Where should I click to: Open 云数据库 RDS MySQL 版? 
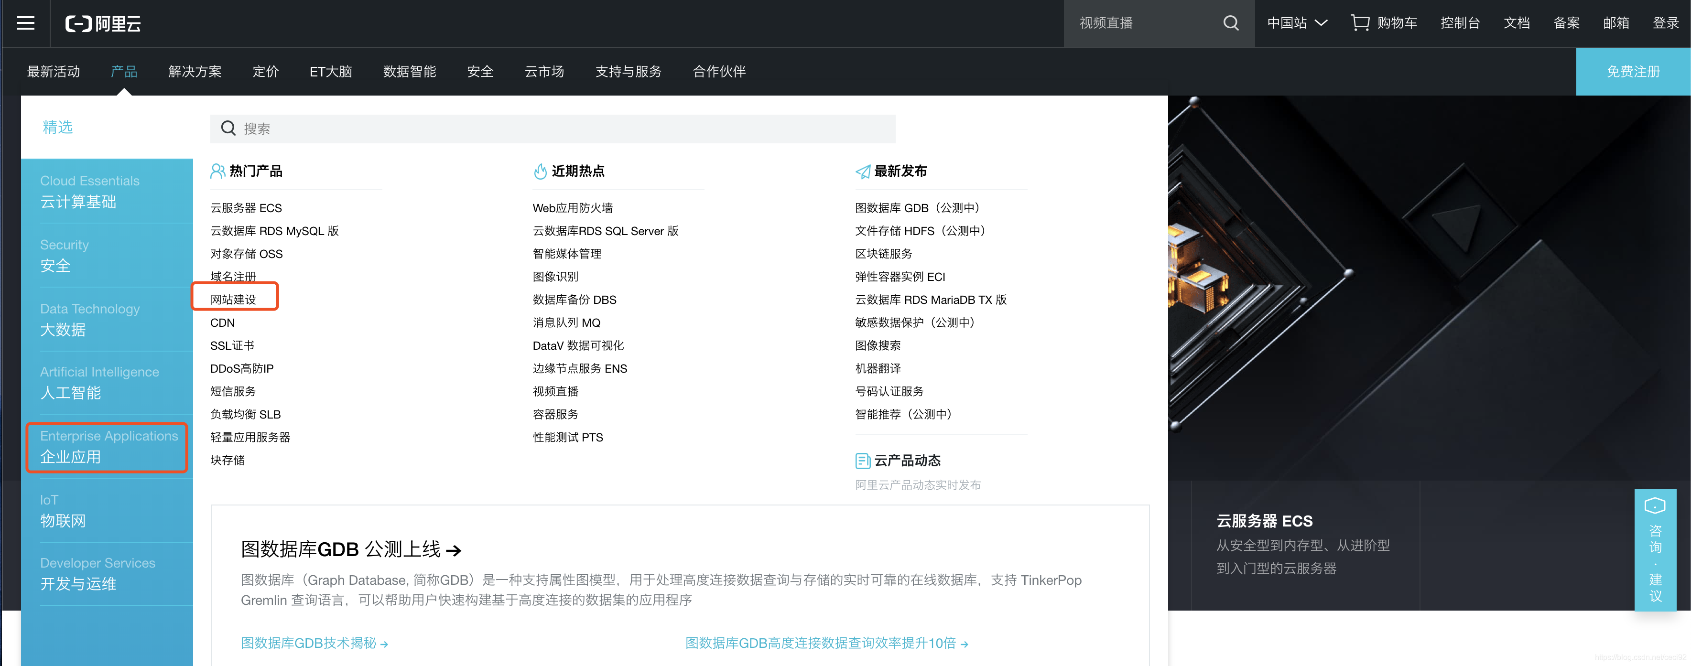click(274, 231)
